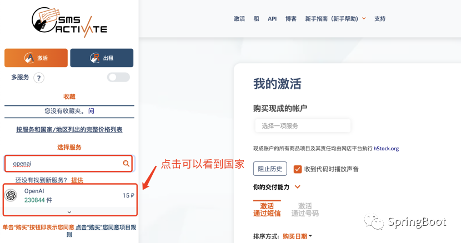Open 博客 in top navigation
The width and height of the screenshot is (461, 243).
coord(291,19)
